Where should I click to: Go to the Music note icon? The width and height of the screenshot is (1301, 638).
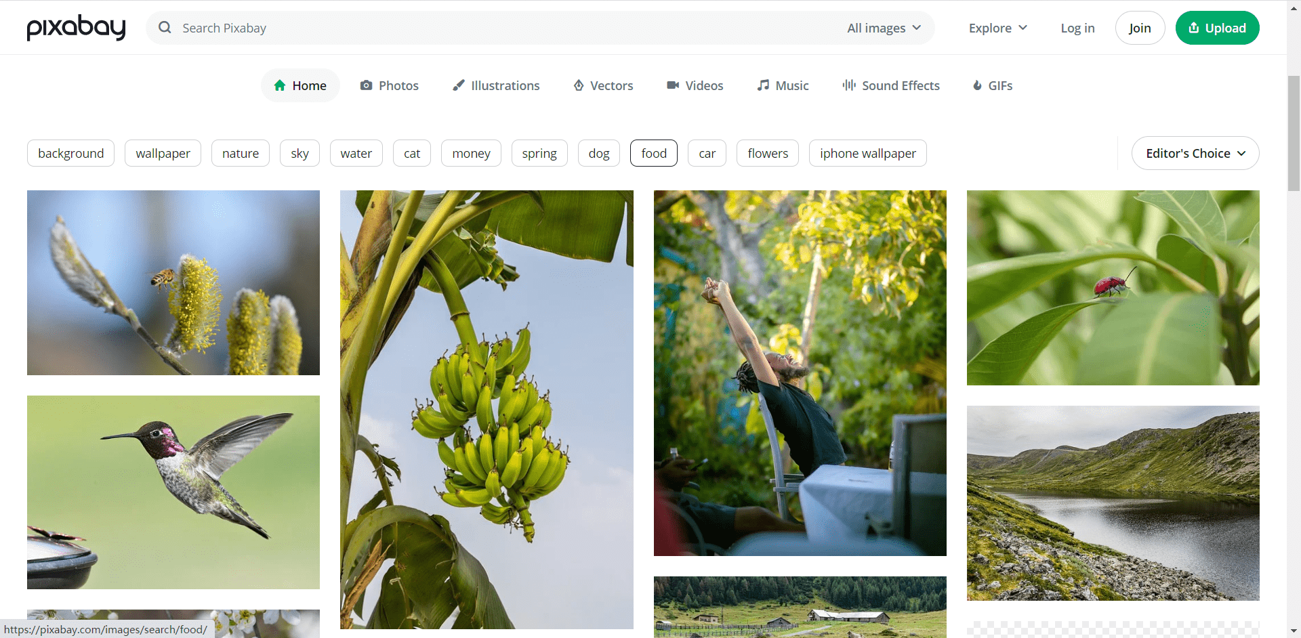coord(763,85)
